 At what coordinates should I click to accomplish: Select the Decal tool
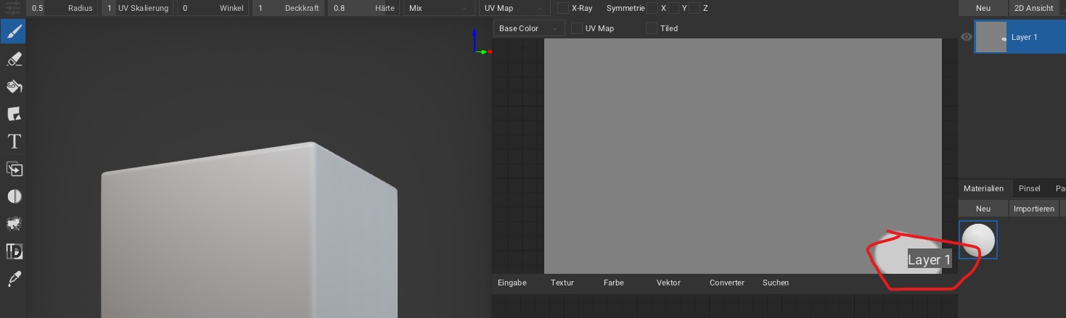click(x=13, y=114)
